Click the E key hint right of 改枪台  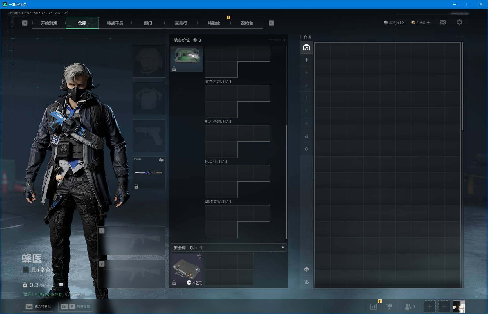point(271,23)
